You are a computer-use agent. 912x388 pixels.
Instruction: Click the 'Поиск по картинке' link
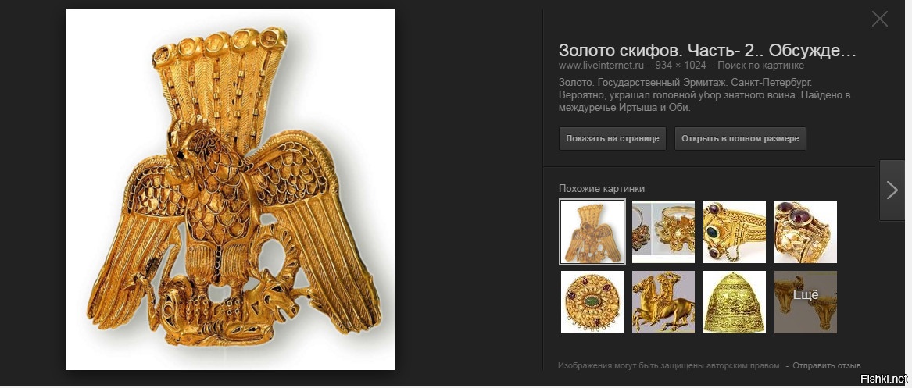click(x=760, y=66)
